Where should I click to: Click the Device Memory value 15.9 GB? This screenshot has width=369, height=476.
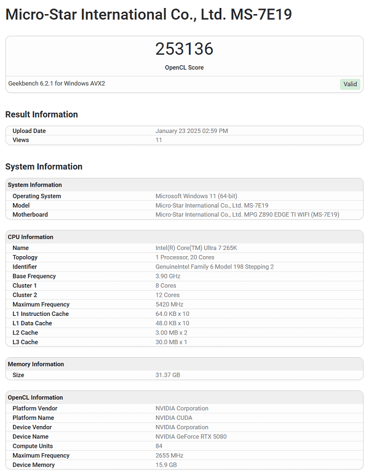pyautogui.click(x=166, y=465)
